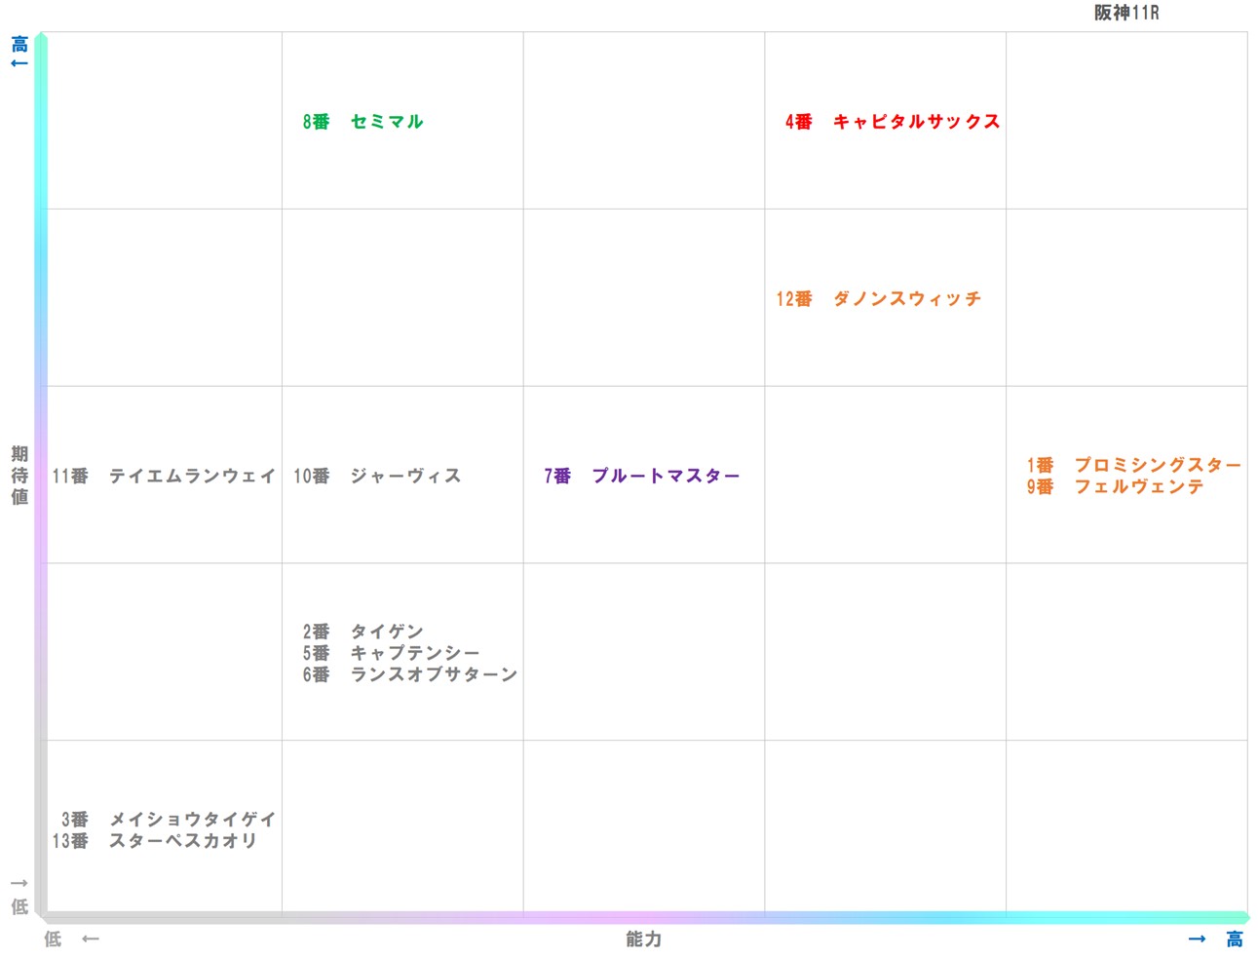Select the 阪神11R race title
This screenshot has width=1258, height=958.
[x=1125, y=13]
